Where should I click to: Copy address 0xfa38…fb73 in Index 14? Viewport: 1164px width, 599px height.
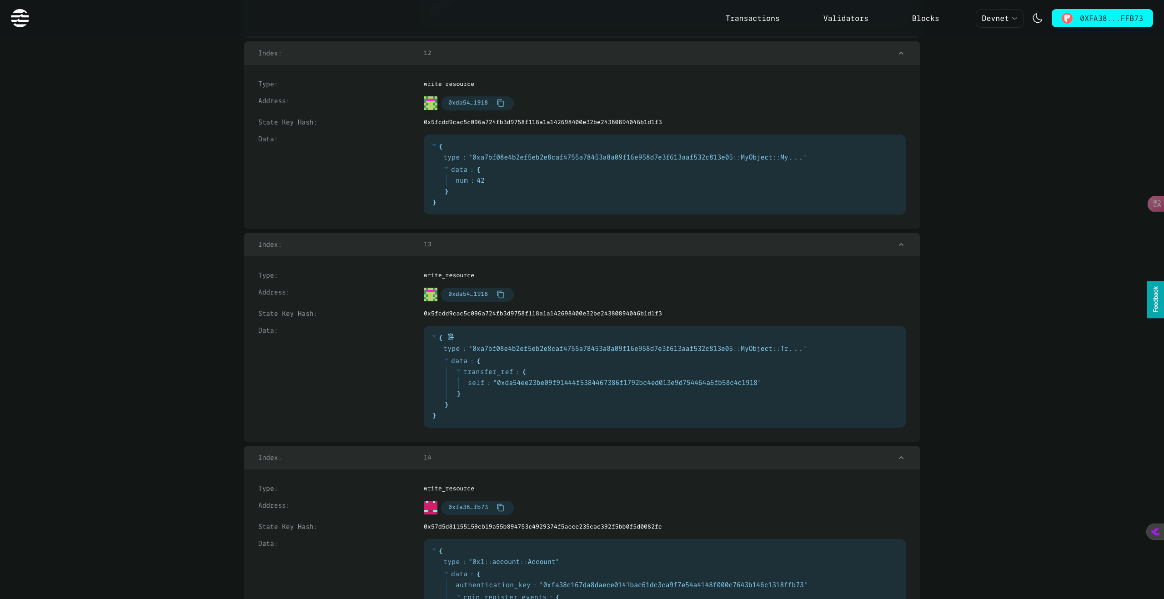click(501, 508)
